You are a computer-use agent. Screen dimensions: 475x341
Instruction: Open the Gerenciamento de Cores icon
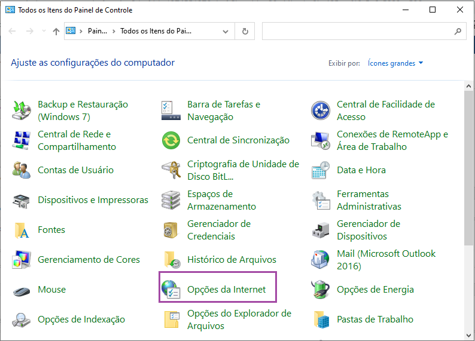tap(22, 260)
